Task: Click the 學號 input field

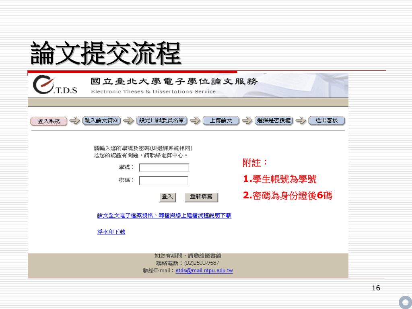Action: pyautogui.click(x=164, y=168)
